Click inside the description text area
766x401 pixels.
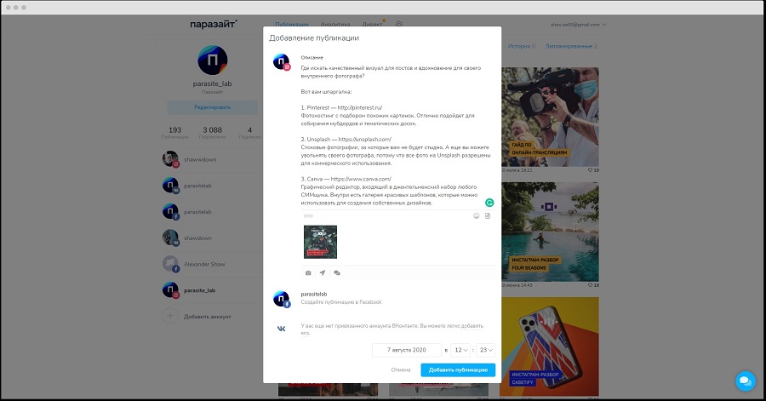tap(392, 136)
